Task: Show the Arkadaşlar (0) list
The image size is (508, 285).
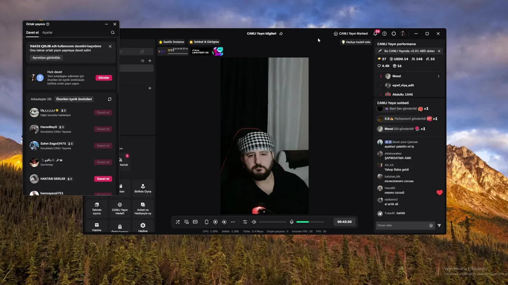Action: coord(41,99)
